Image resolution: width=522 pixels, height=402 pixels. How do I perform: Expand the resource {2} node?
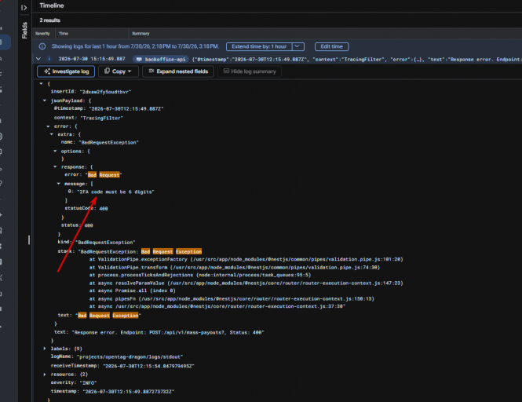(x=45, y=375)
